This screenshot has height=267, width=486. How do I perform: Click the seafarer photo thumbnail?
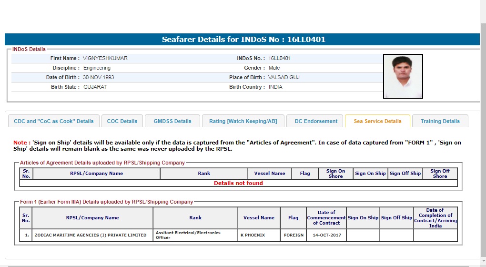click(x=403, y=76)
